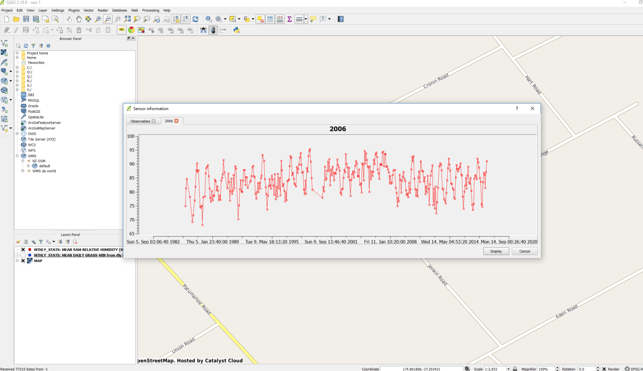Click the red symbol of the RELATIVE HUMIDITY layer

pyautogui.click(x=30, y=250)
